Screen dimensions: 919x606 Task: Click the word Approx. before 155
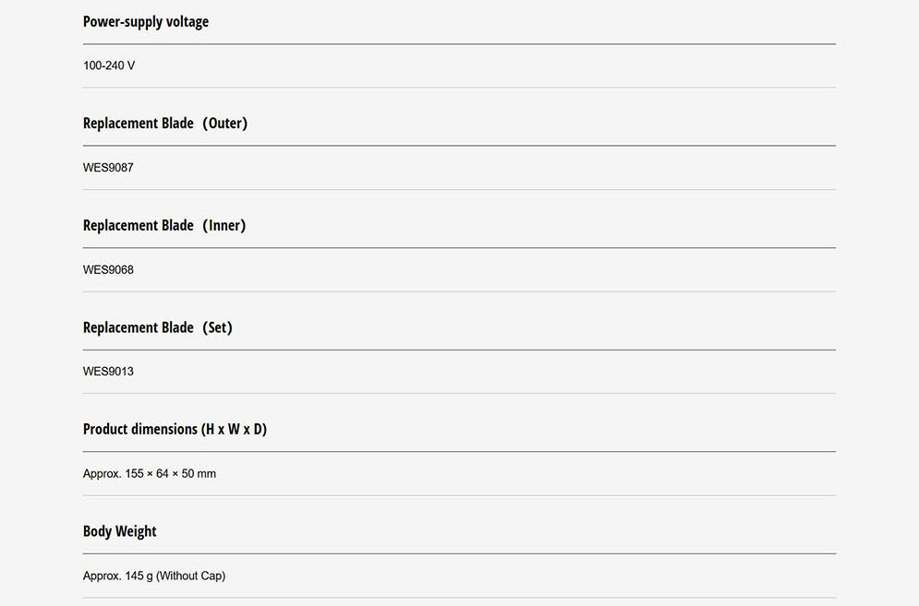point(102,474)
